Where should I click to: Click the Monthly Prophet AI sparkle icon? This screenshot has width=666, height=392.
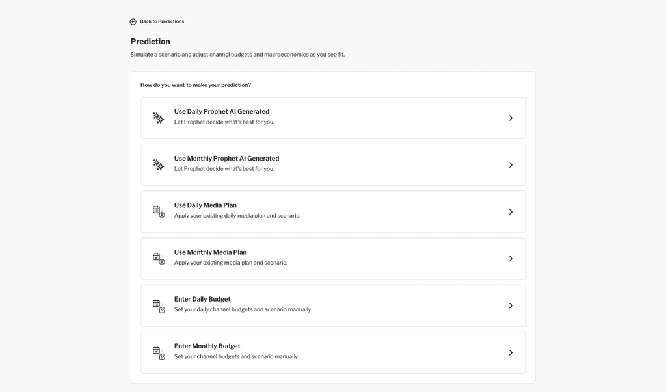point(159,164)
